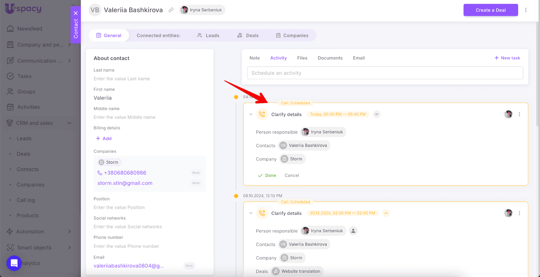Click the add person icon next to Iryna Serbeniuk
The width and height of the screenshot is (540, 277).
(353, 231)
